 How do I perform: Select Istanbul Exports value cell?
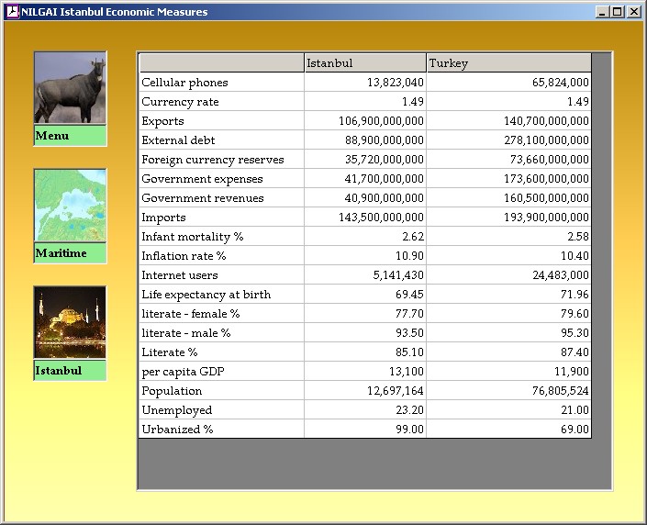coord(364,121)
